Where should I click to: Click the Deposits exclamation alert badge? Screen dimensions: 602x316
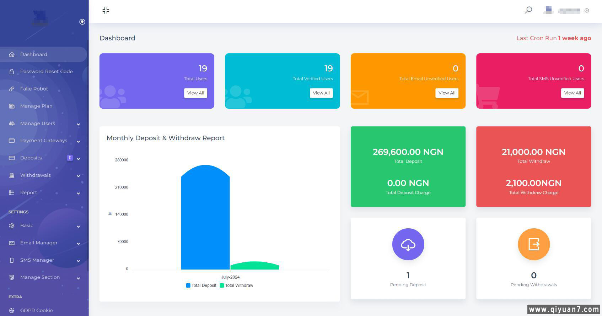click(x=70, y=158)
